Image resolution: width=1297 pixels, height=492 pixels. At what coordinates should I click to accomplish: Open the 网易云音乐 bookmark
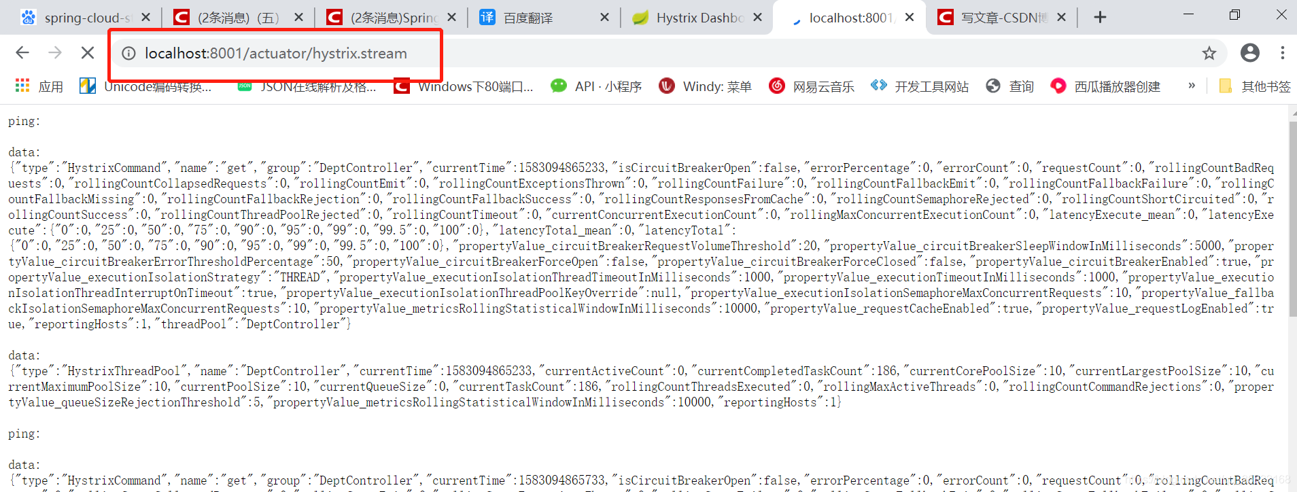click(812, 86)
